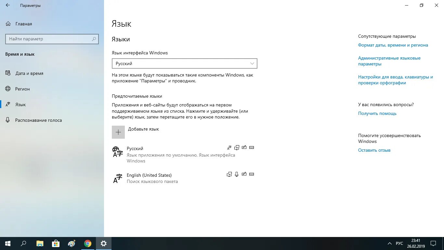Image resolution: width=444 pixels, height=250 pixels.
Task: Click Русский keyboard feature icon
Action: (251, 147)
